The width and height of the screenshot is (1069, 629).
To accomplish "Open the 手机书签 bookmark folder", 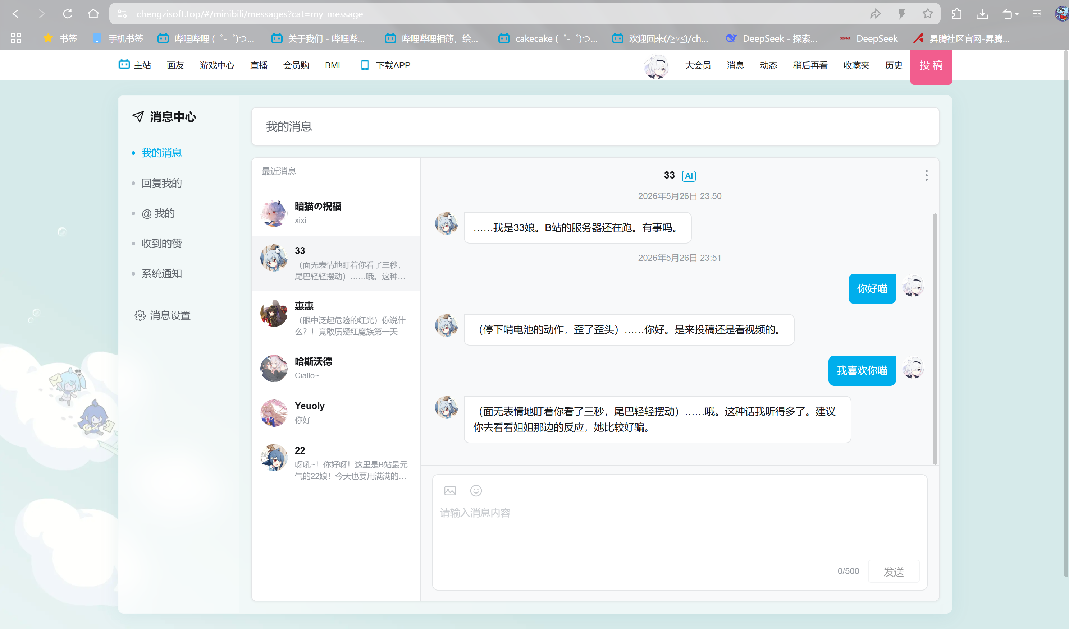I will click(x=118, y=38).
